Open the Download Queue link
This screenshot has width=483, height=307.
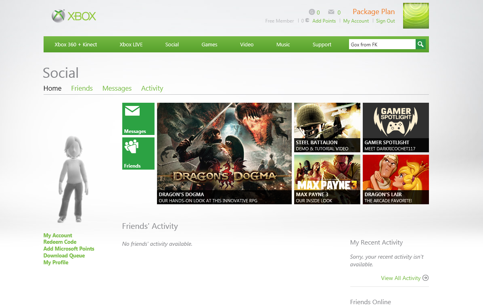(64, 255)
